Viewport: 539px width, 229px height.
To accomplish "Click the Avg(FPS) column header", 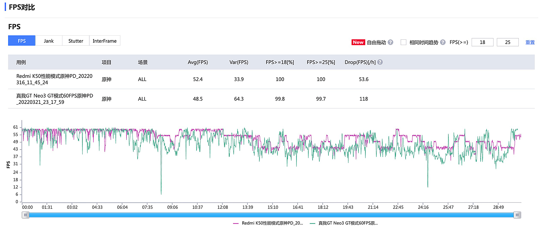I will coord(198,62).
